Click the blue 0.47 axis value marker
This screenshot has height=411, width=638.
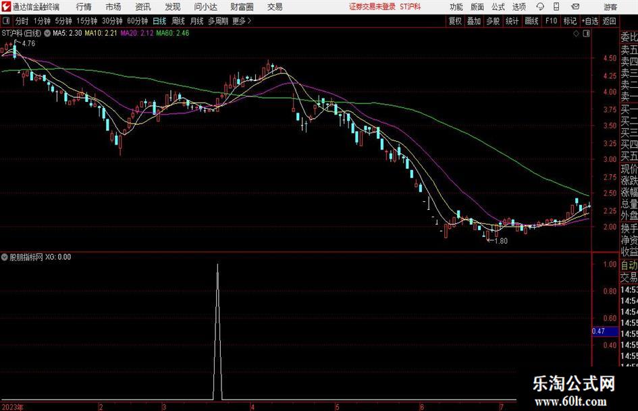605,331
